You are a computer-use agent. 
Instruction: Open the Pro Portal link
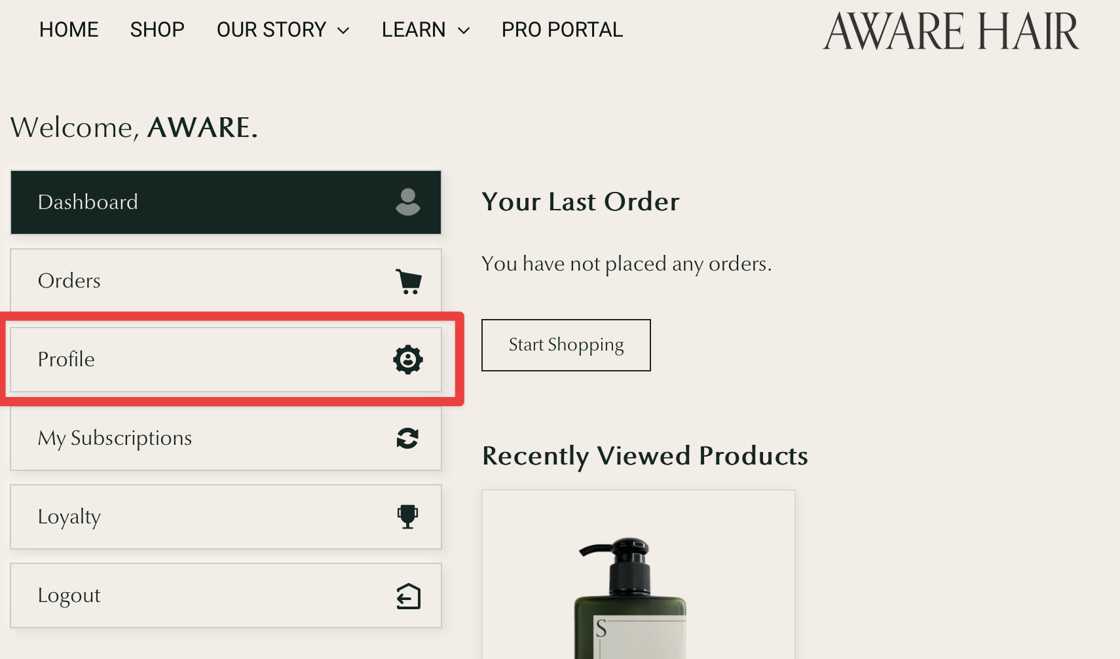pos(562,29)
